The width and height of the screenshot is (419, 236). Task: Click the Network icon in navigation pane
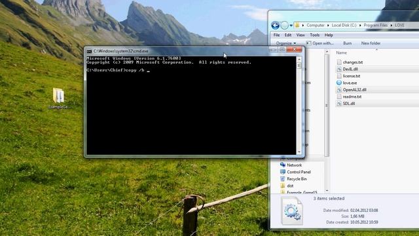coord(283,165)
